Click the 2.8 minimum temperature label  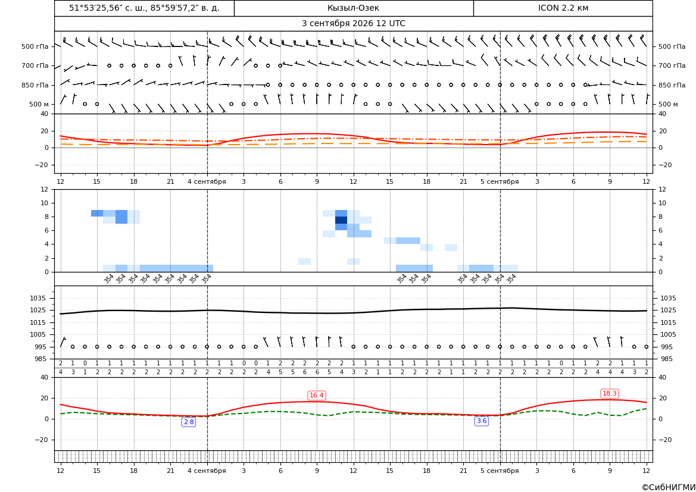tap(189, 422)
